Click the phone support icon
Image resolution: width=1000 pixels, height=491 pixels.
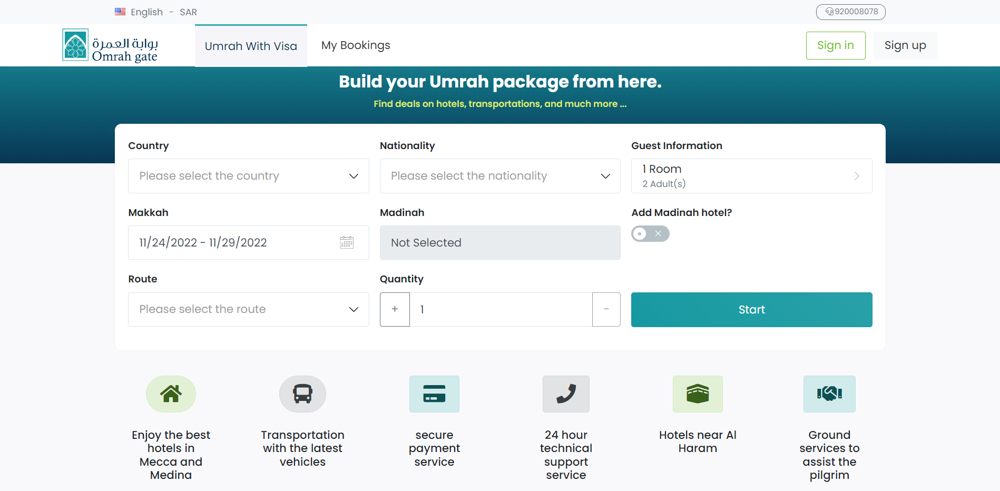pyautogui.click(x=566, y=394)
